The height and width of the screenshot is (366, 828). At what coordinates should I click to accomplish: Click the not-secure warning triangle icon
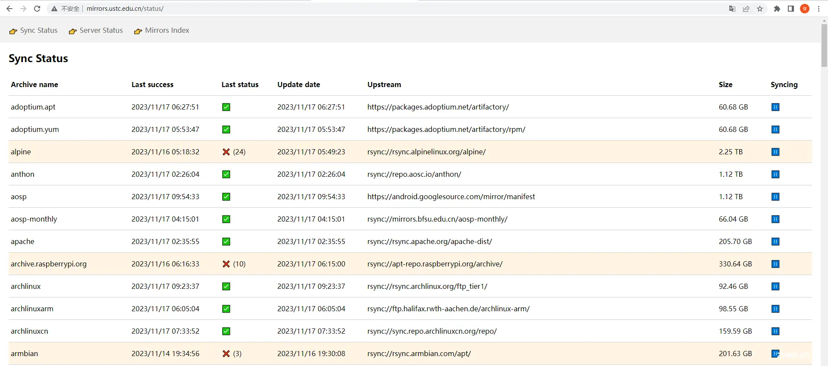click(54, 9)
